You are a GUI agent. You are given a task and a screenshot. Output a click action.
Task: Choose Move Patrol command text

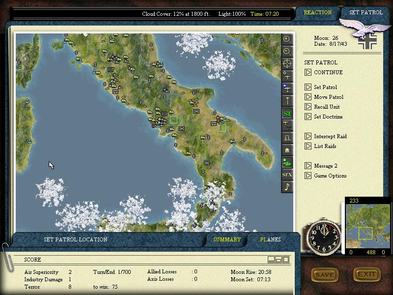pos(329,97)
